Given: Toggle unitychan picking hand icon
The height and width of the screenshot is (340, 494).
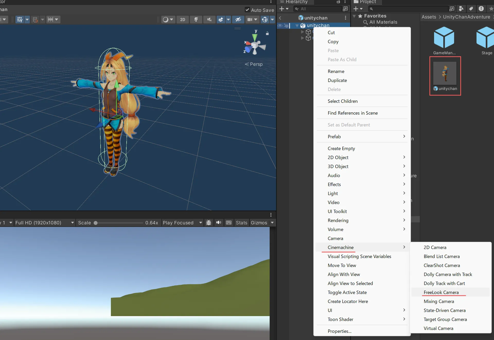Looking at the screenshot, I should tap(286, 25).
